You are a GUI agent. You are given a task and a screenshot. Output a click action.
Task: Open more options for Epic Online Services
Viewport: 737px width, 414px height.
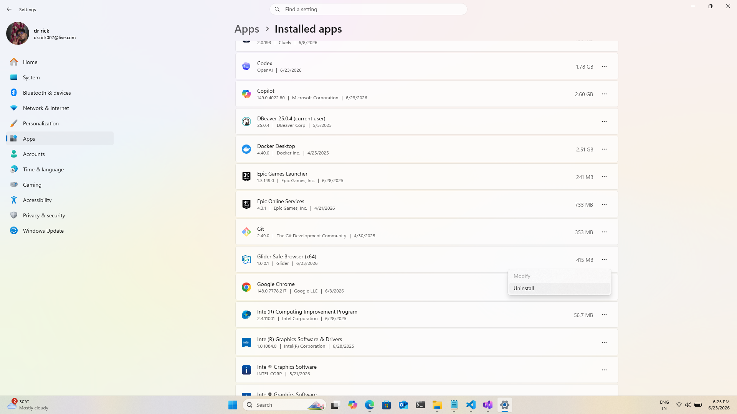[x=604, y=204]
